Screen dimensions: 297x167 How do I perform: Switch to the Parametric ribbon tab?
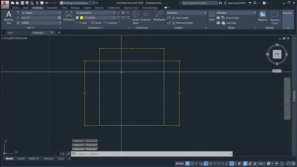click(52, 8)
